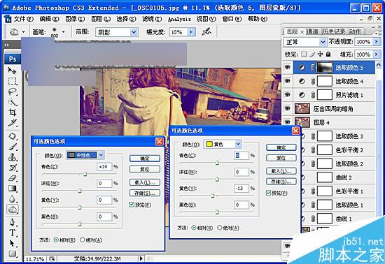Click 黑色 slider handle in 中性色 dialog
The width and height of the screenshot is (385, 264).
(x=80, y=224)
